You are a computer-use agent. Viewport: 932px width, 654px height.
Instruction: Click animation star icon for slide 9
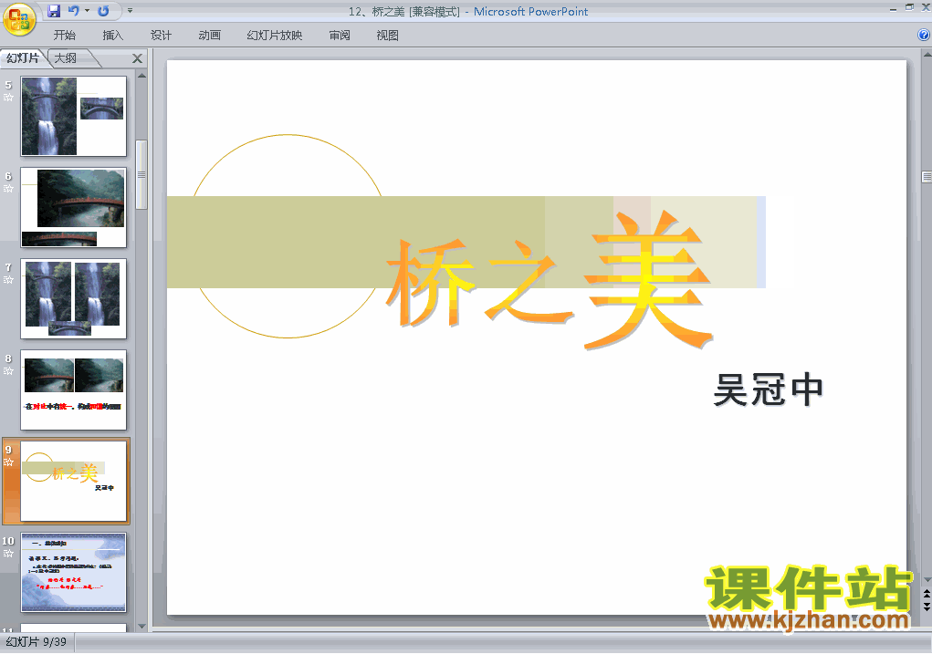pos(8,462)
